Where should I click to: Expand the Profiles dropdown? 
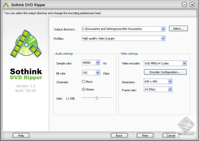coord(163,38)
